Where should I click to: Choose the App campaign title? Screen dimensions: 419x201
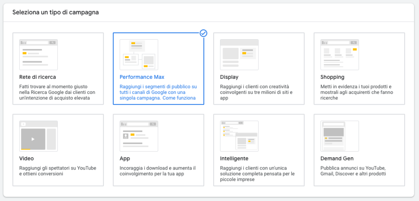click(125, 159)
